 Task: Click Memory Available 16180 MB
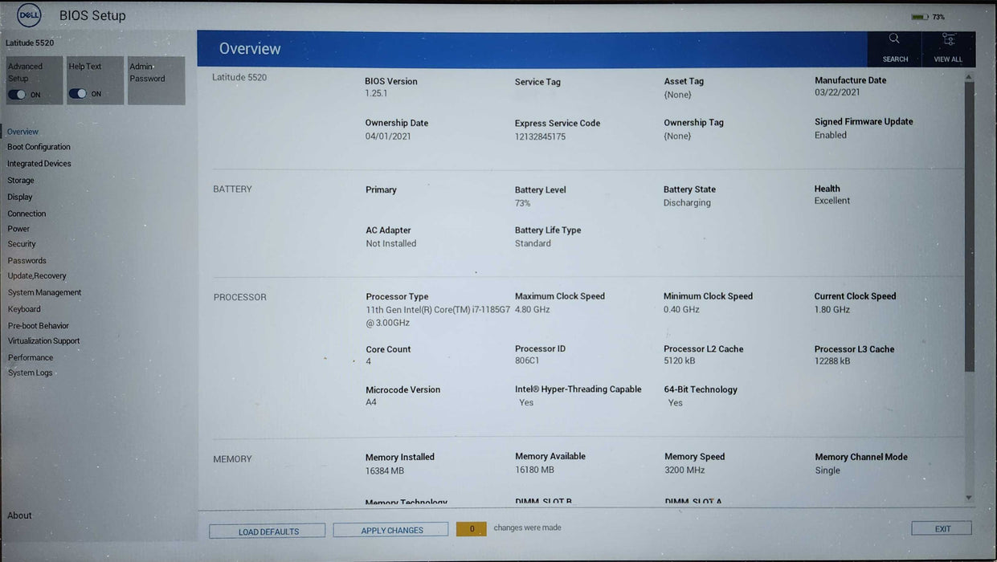(534, 470)
